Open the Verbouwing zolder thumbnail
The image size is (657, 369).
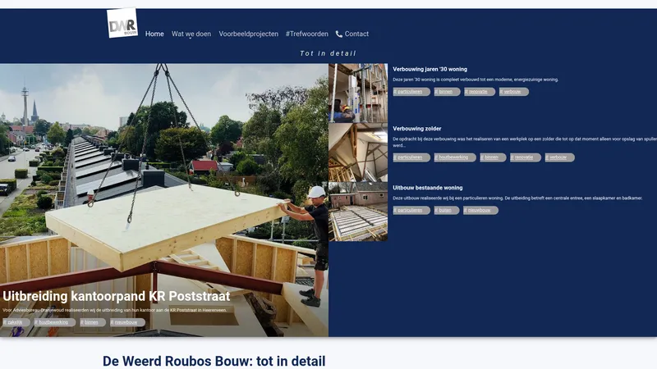pyautogui.click(x=358, y=153)
